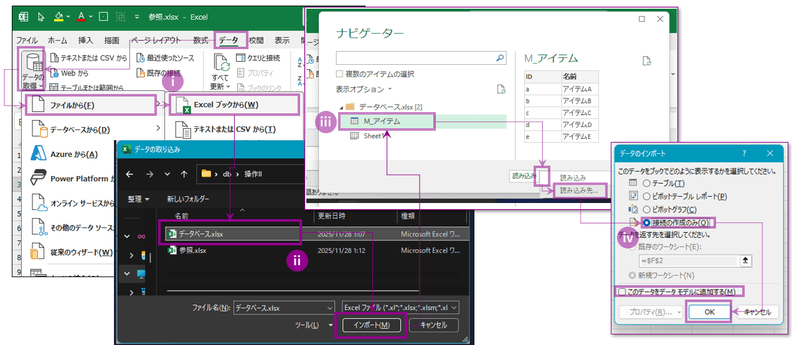The height and width of the screenshot is (345, 792).
Task: Toggle このデータをデータ モデルに追加する checkbox
Action: (x=622, y=291)
